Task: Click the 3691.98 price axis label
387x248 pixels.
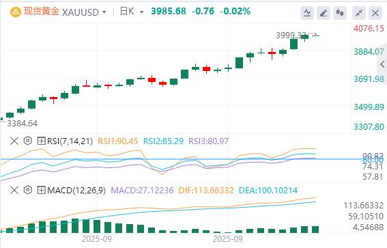Action: click(369, 79)
